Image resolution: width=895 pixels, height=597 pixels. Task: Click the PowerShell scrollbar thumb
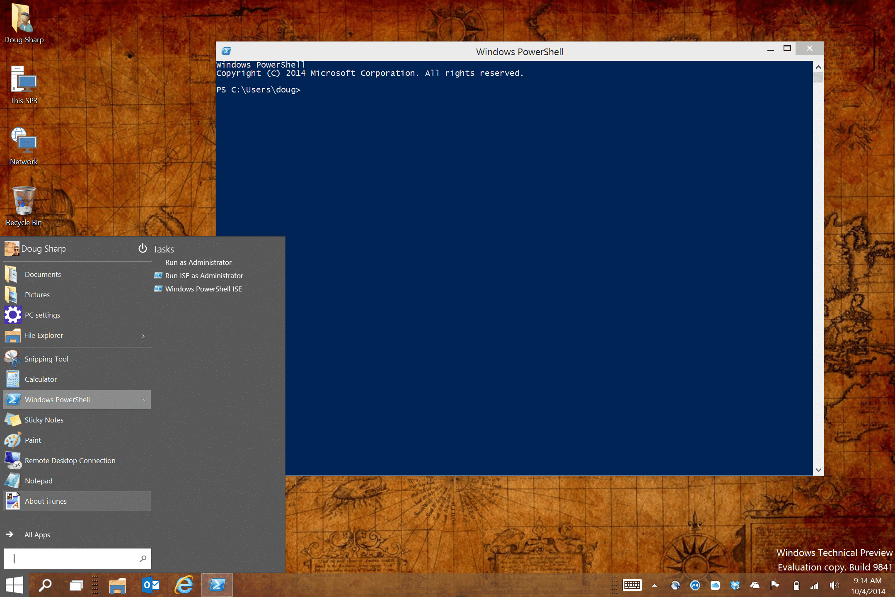[818, 78]
